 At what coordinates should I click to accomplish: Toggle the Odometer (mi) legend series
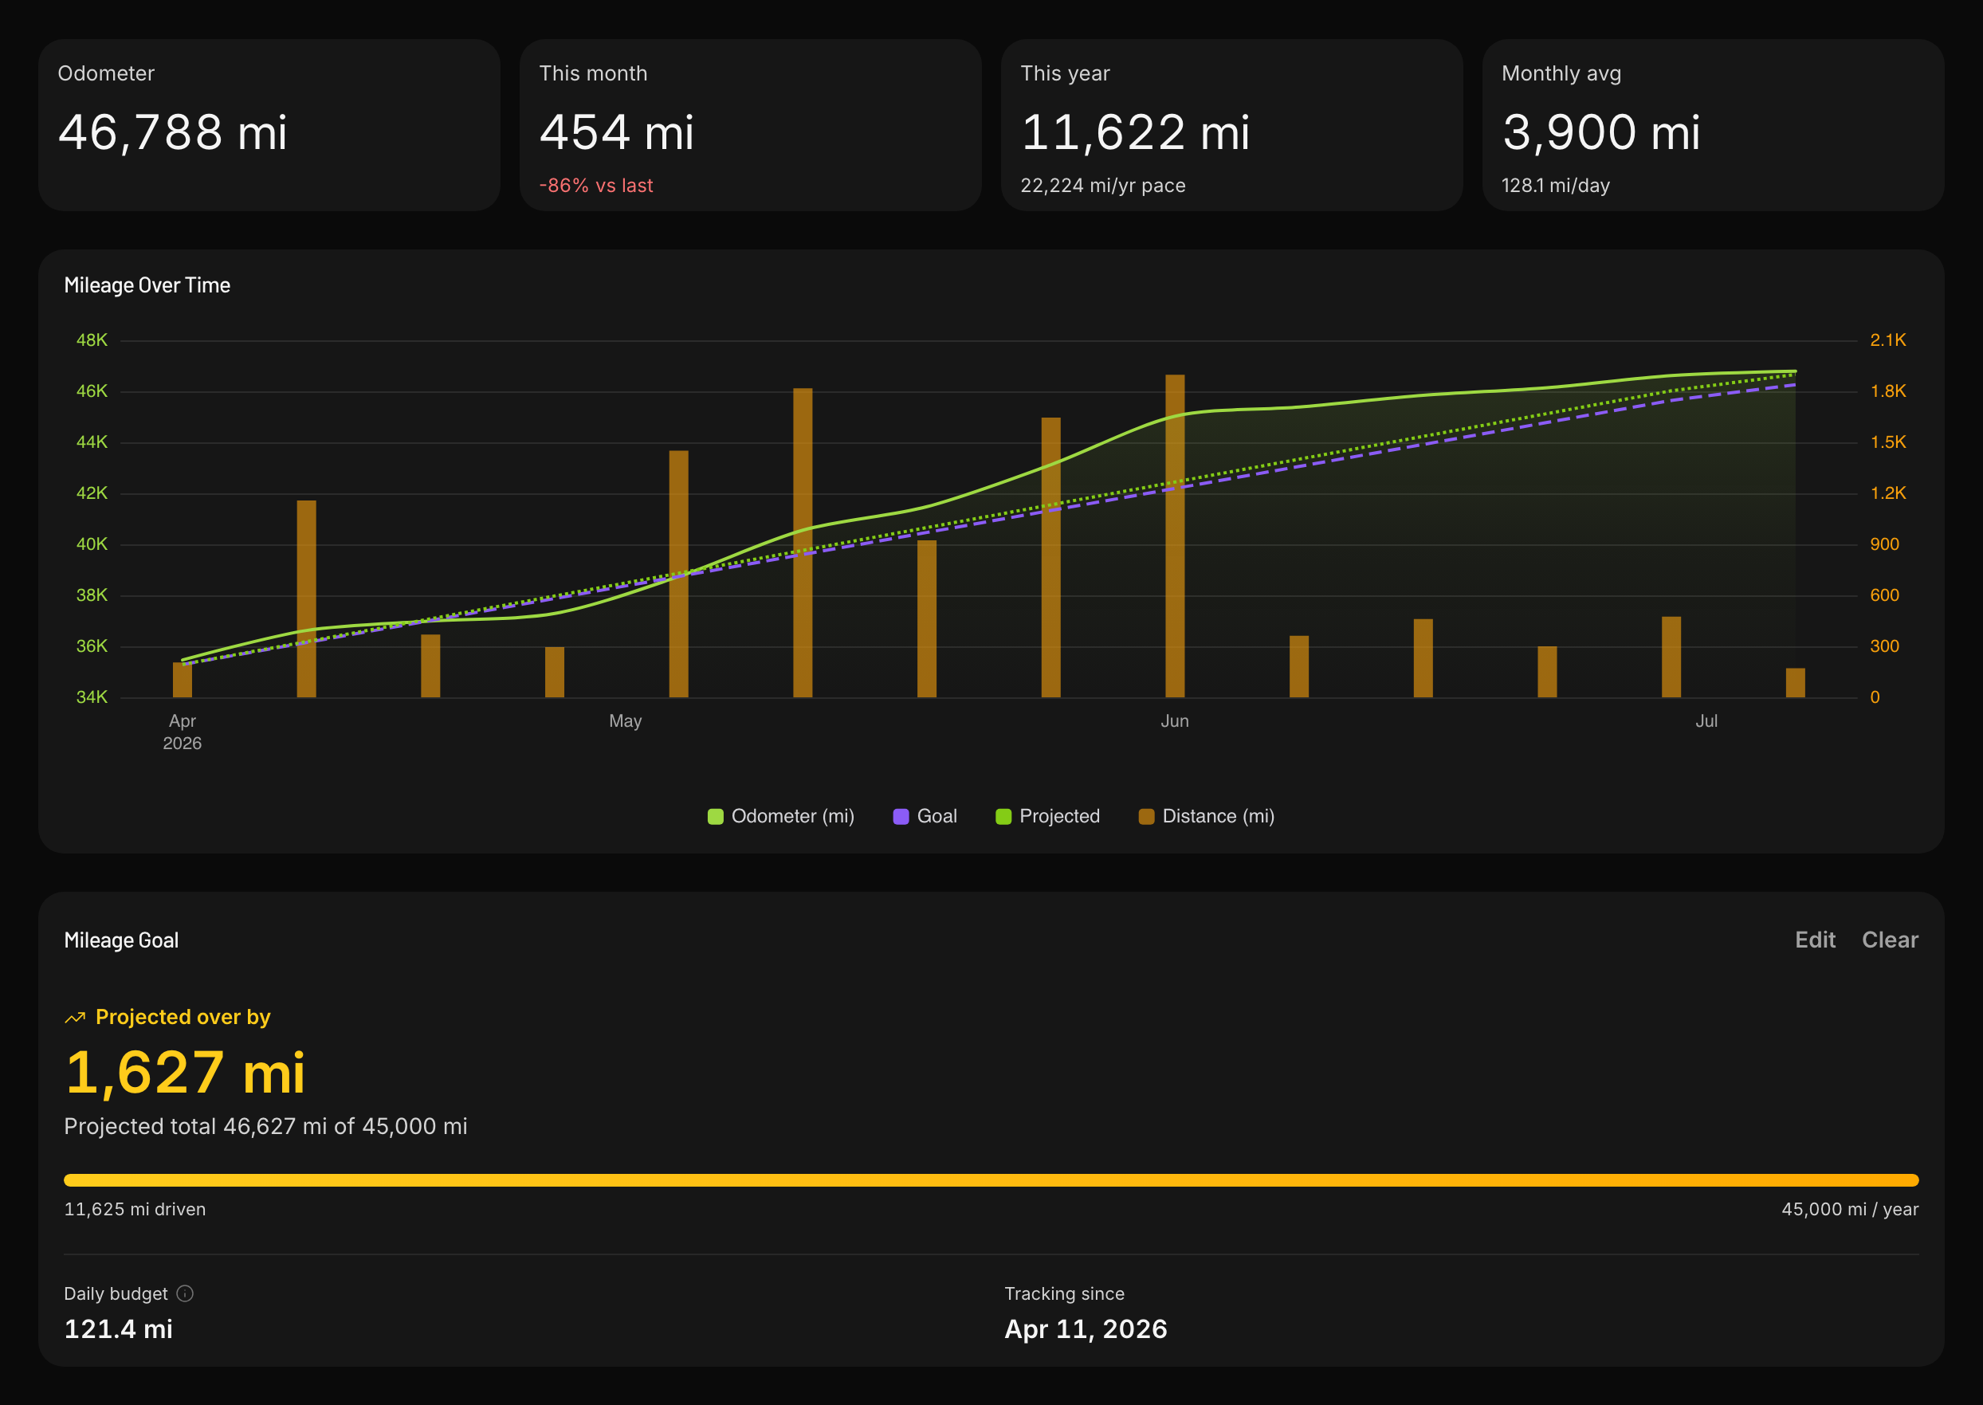tap(780, 816)
